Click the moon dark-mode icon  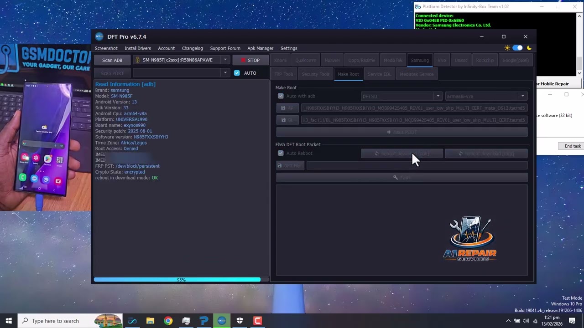529,48
